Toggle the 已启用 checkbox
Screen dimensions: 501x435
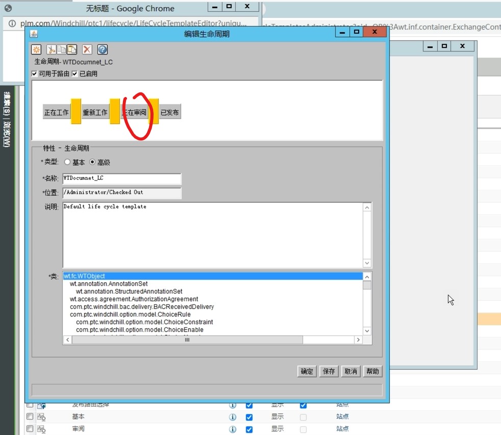(x=75, y=74)
